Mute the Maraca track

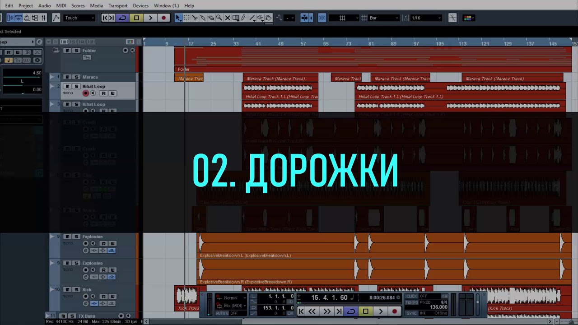[67, 77]
